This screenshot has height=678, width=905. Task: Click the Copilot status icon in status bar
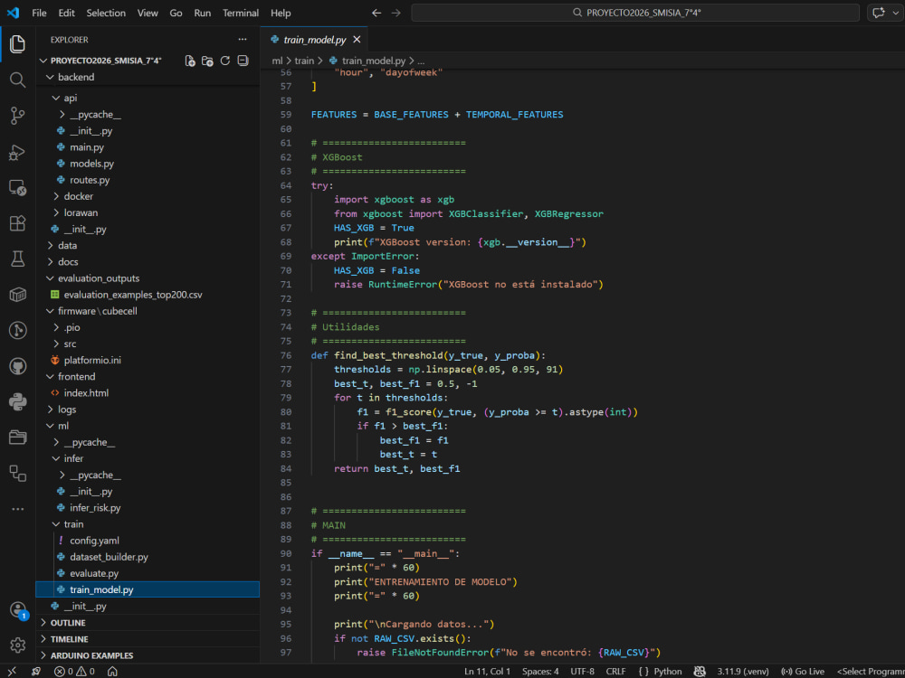700,671
